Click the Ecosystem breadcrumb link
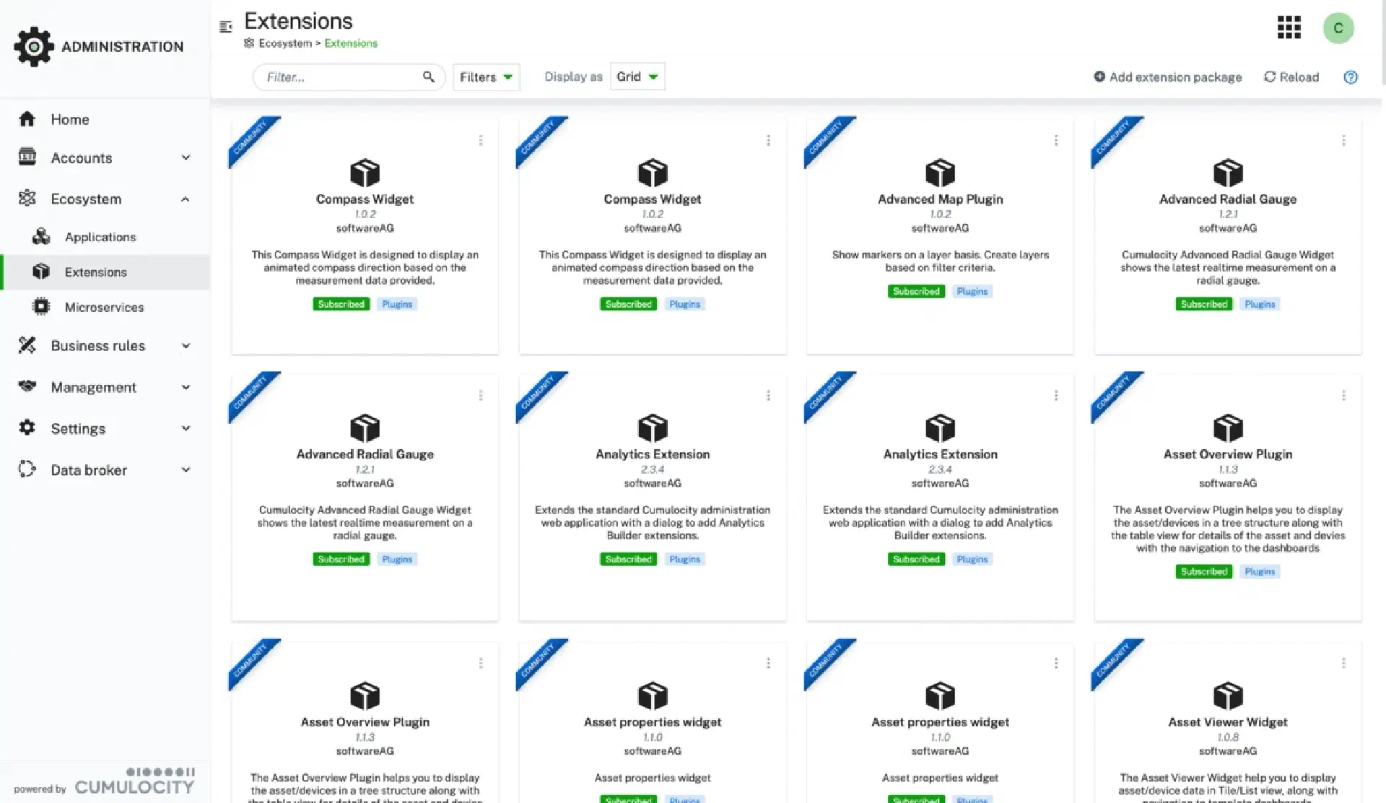The image size is (1386, 803). click(284, 43)
